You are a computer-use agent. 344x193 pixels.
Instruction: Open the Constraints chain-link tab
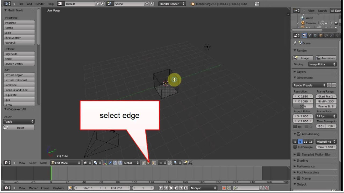click(326, 35)
